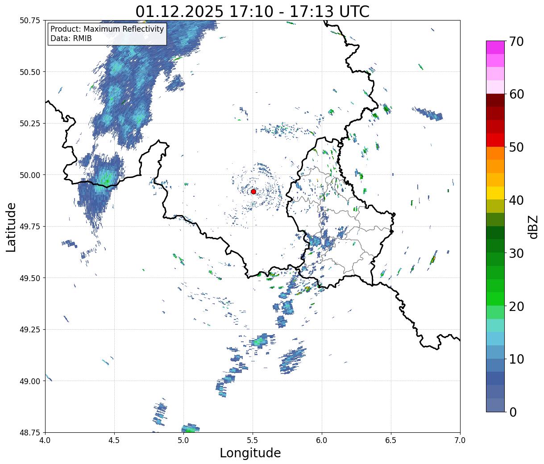Image resolution: width=544 pixels, height=464 pixels.
Task: Click the latitude tick label 49.50
Action: pos(30,278)
